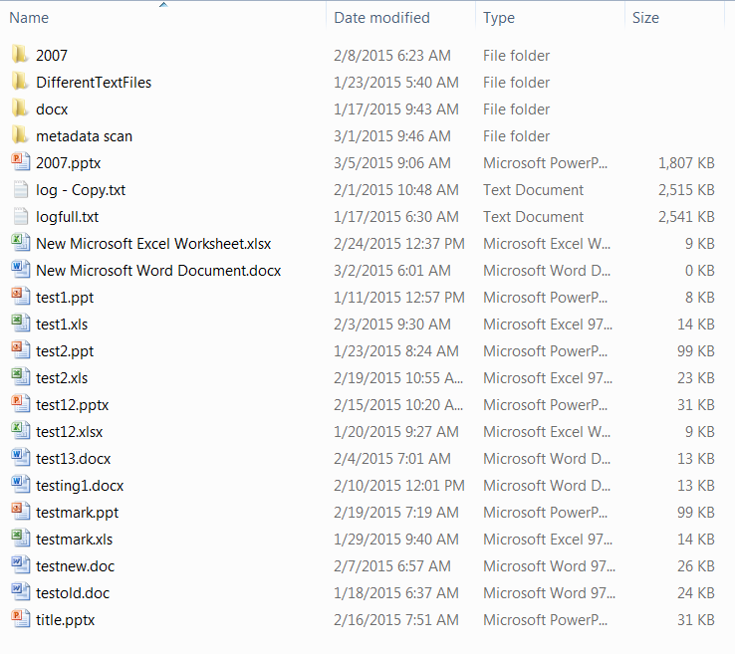Select the testnew.doc Word file icon
This screenshot has width=735, height=654.
click(19, 566)
